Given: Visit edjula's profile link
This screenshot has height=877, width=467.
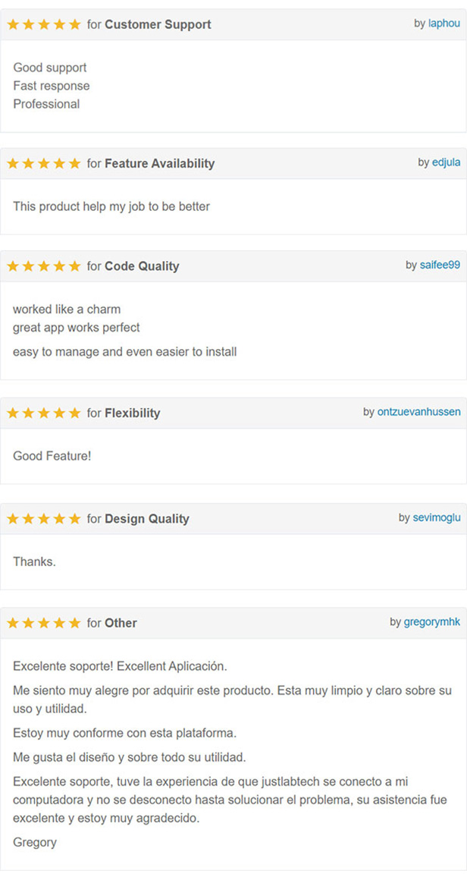Looking at the screenshot, I should pos(447,162).
